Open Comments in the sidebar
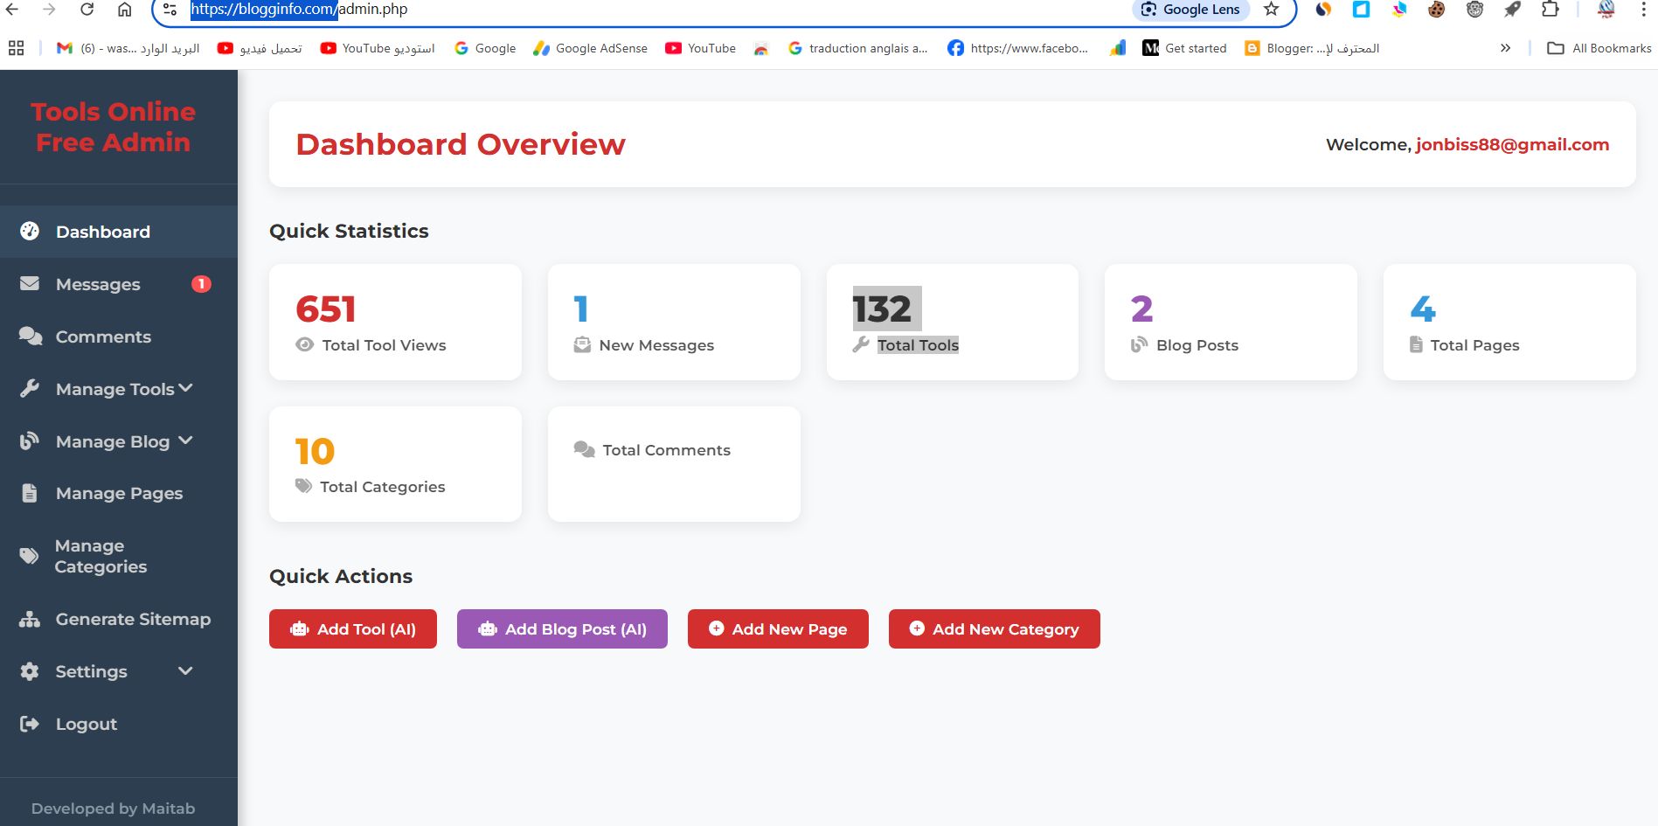Screen dimensions: 1658x826 [x=119, y=337]
